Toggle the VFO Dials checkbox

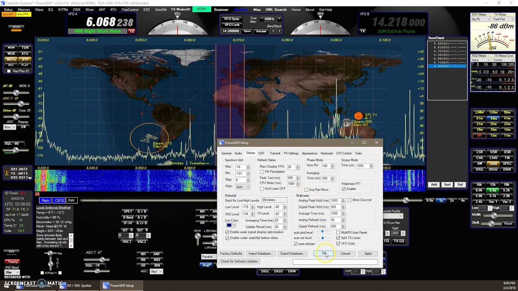tap(338, 244)
